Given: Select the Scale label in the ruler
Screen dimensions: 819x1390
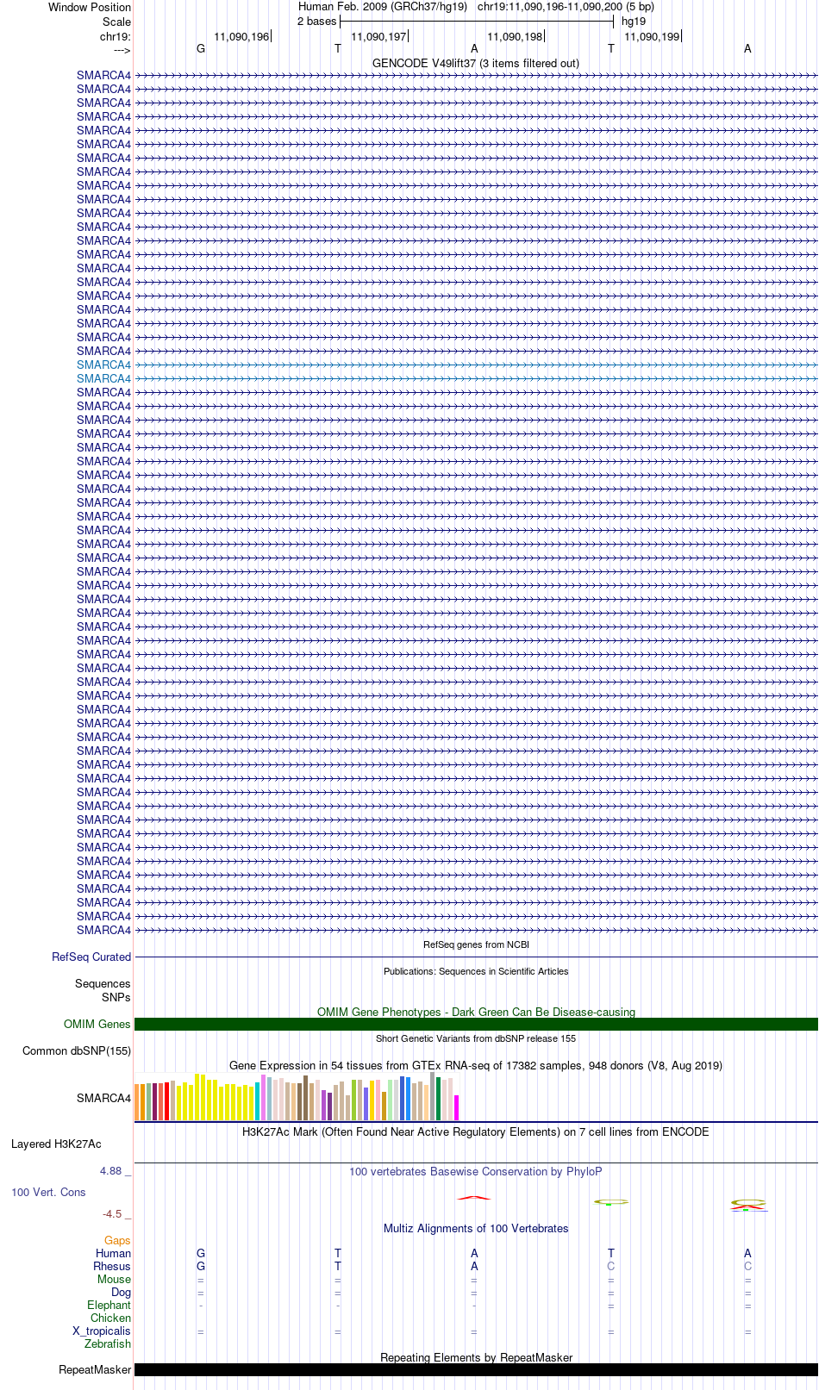Looking at the screenshot, I should 116,22.
